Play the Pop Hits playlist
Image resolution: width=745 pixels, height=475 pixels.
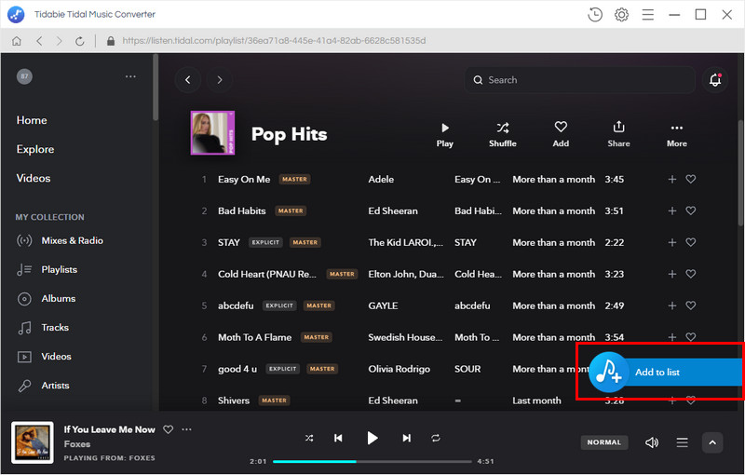click(x=445, y=135)
